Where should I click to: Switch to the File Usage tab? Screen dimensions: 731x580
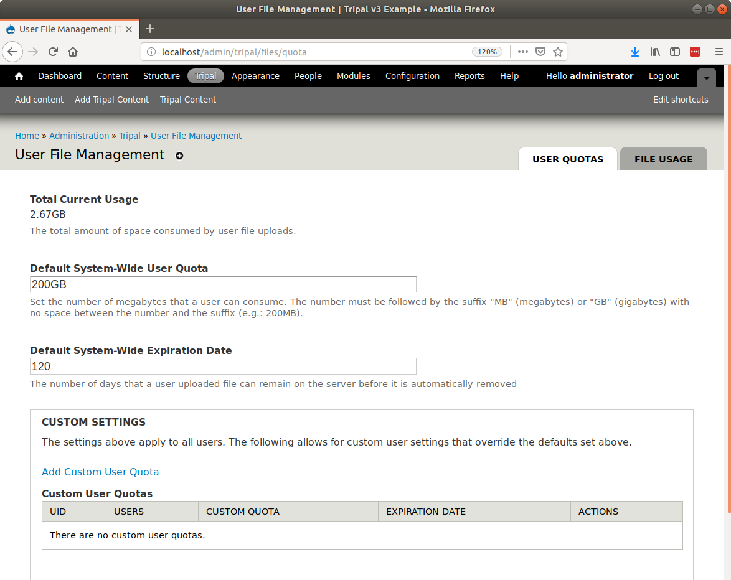[x=663, y=159]
